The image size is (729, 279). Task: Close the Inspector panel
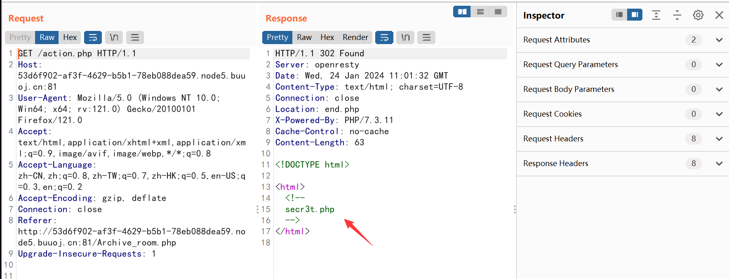pyautogui.click(x=719, y=15)
